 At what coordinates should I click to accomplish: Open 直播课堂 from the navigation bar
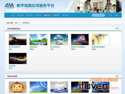pos(56,15)
